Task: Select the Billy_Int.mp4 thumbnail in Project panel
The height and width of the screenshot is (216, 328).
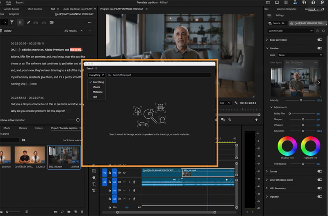Action: click(x=64, y=155)
